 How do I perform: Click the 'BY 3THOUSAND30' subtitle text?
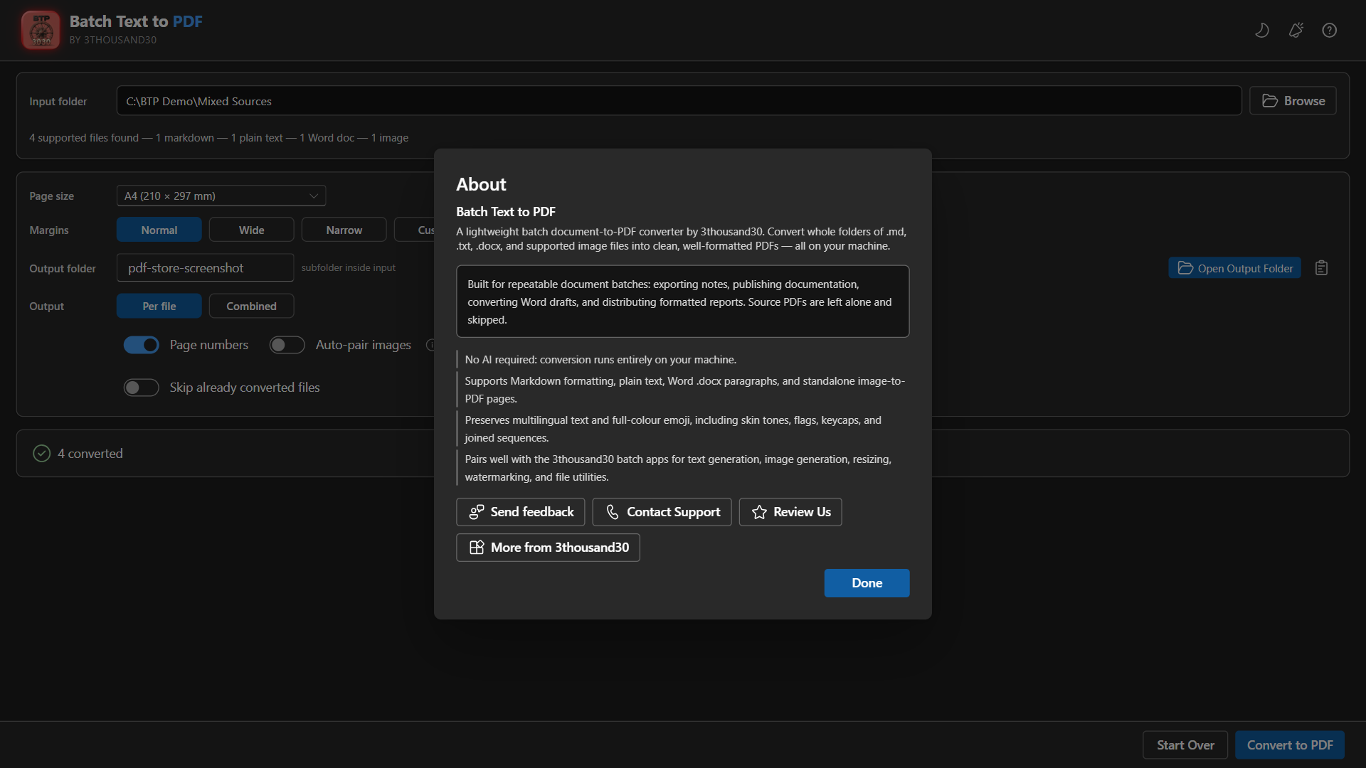coord(113,40)
